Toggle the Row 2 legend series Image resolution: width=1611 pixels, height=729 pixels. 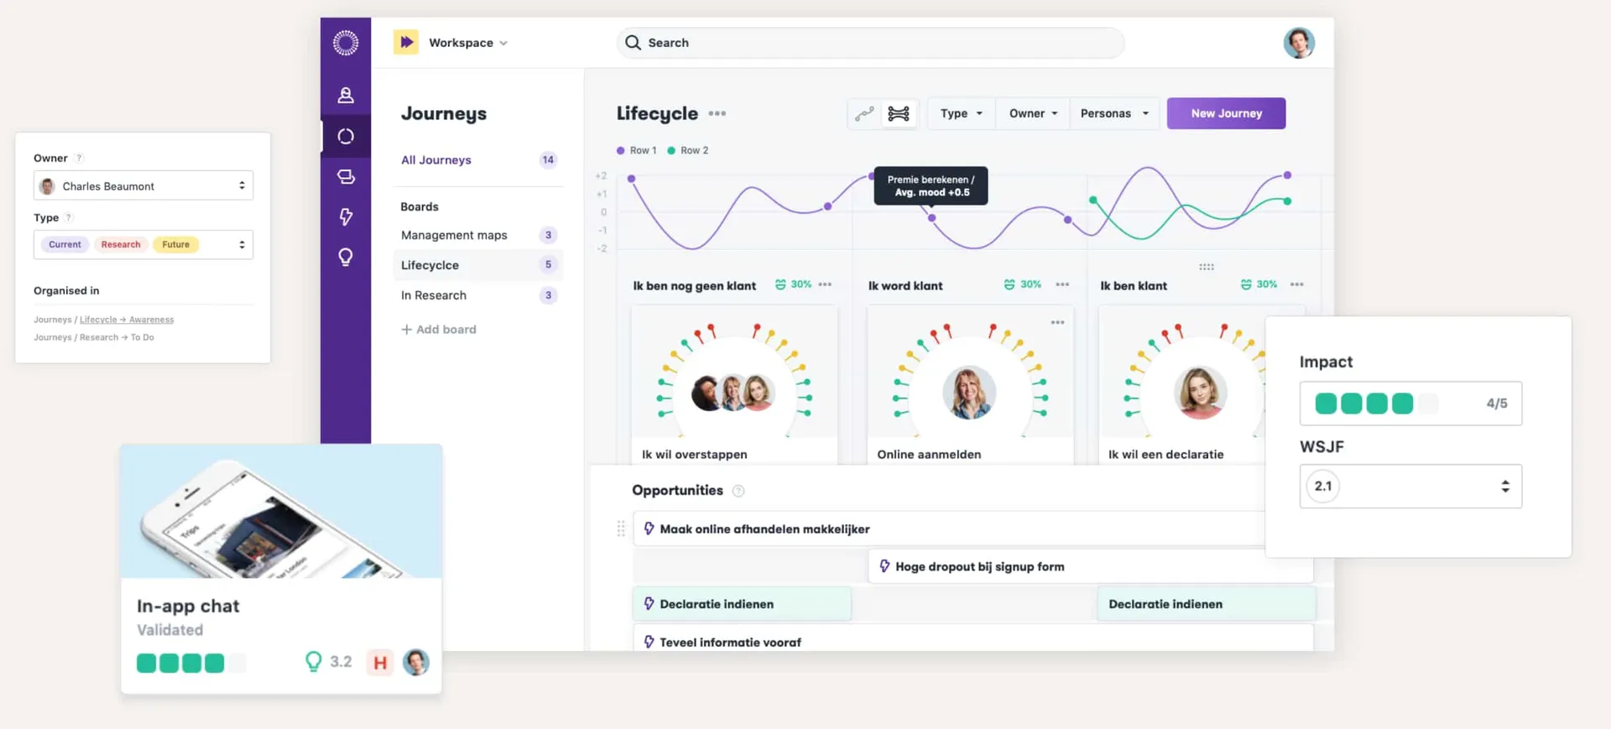pos(688,150)
